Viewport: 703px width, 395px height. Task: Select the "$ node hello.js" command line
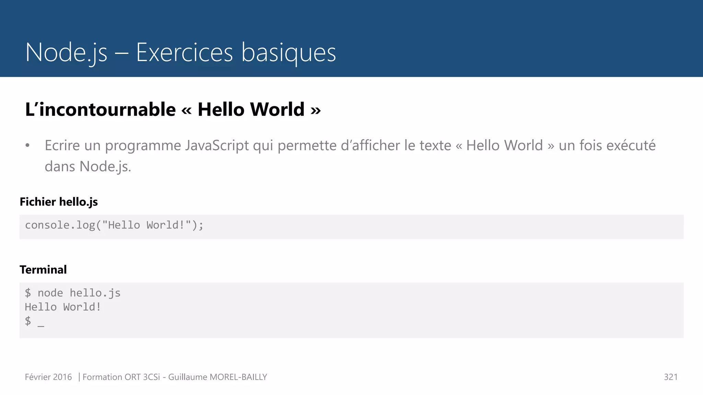pos(73,293)
